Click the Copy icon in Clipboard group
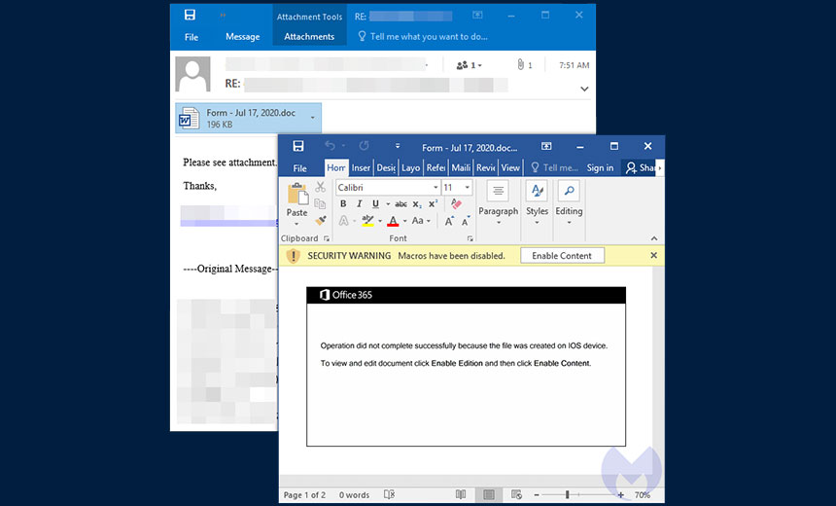Screen dimensions: 836x506 point(320,203)
